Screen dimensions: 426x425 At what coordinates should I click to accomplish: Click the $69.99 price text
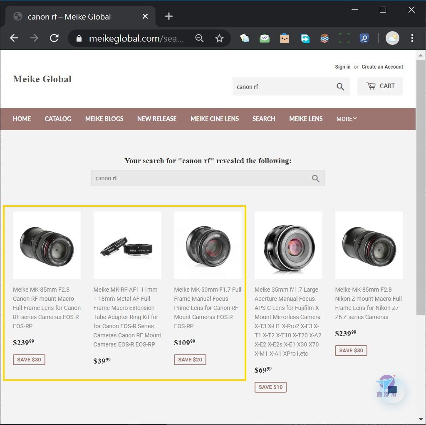coord(263,370)
